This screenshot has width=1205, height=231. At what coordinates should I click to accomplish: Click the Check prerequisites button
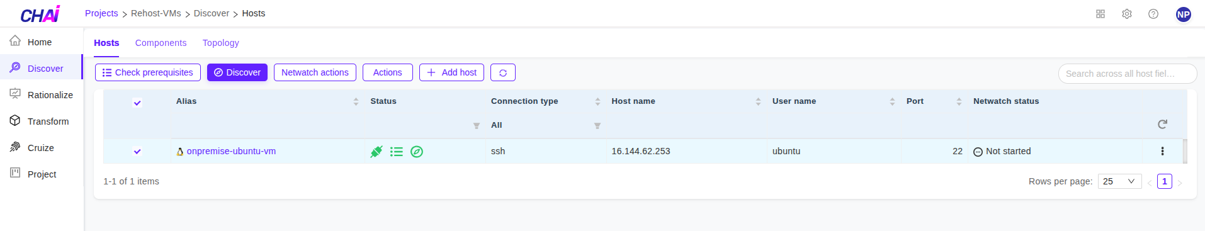[x=148, y=72]
